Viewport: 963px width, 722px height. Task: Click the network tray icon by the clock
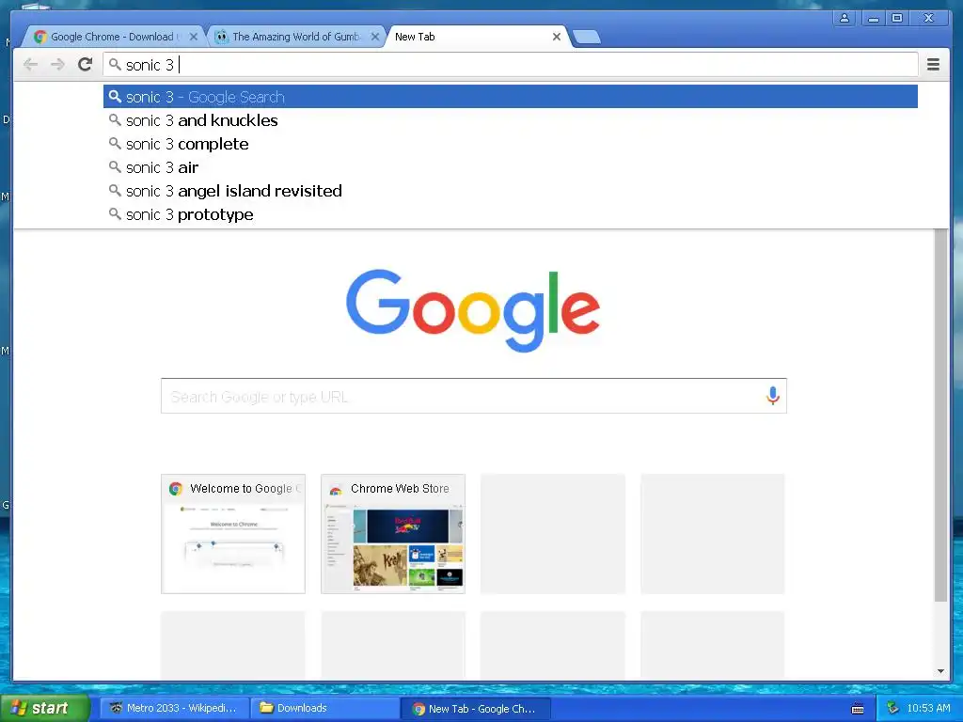point(892,708)
